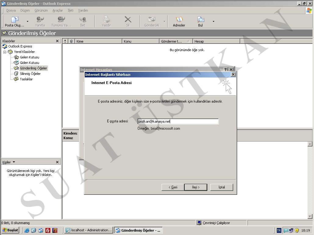Open the Yardım menu
314x235 pixels.
83,10
